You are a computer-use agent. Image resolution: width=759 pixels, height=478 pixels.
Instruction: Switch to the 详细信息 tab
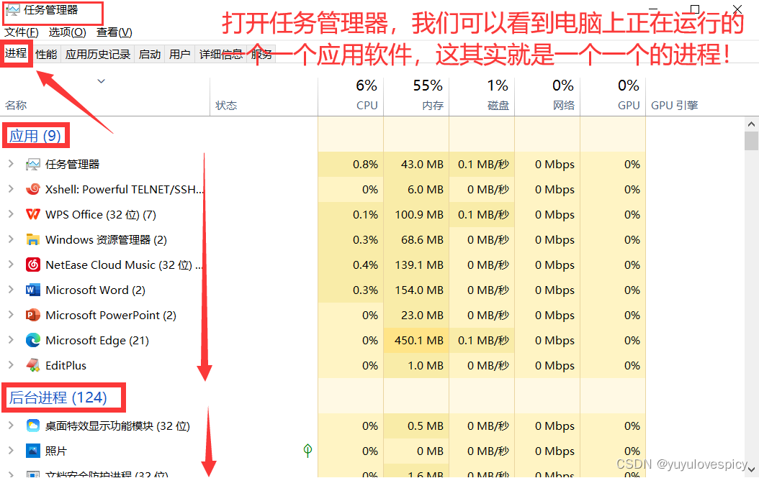click(x=221, y=55)
